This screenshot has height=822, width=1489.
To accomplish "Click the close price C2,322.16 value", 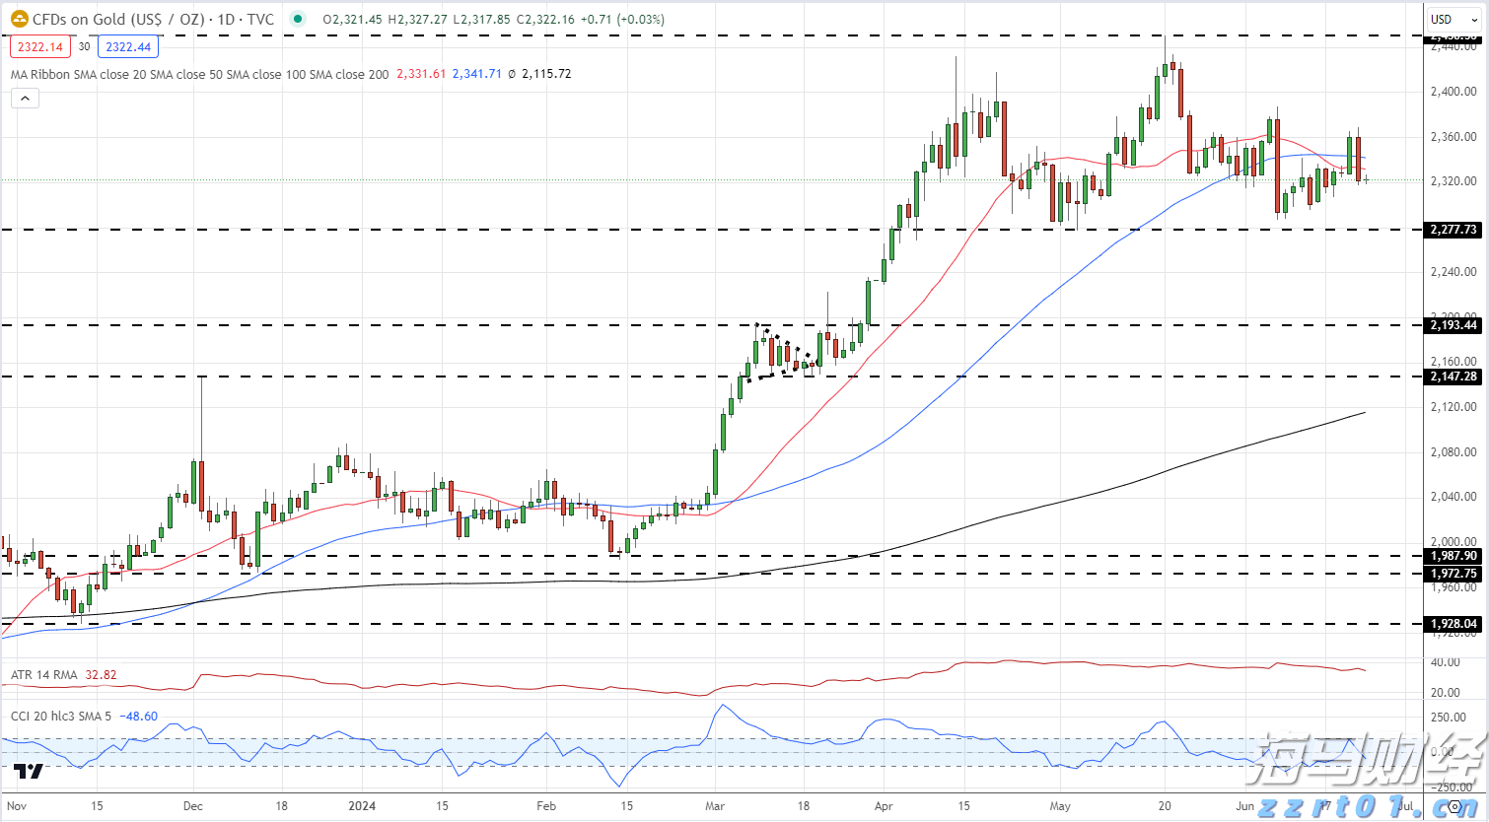I will (x=545, y=19).
